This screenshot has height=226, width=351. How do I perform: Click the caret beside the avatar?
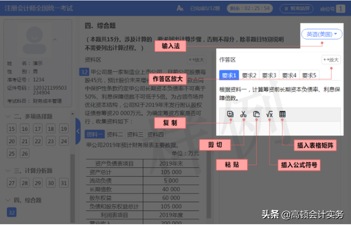click(55, 39)
